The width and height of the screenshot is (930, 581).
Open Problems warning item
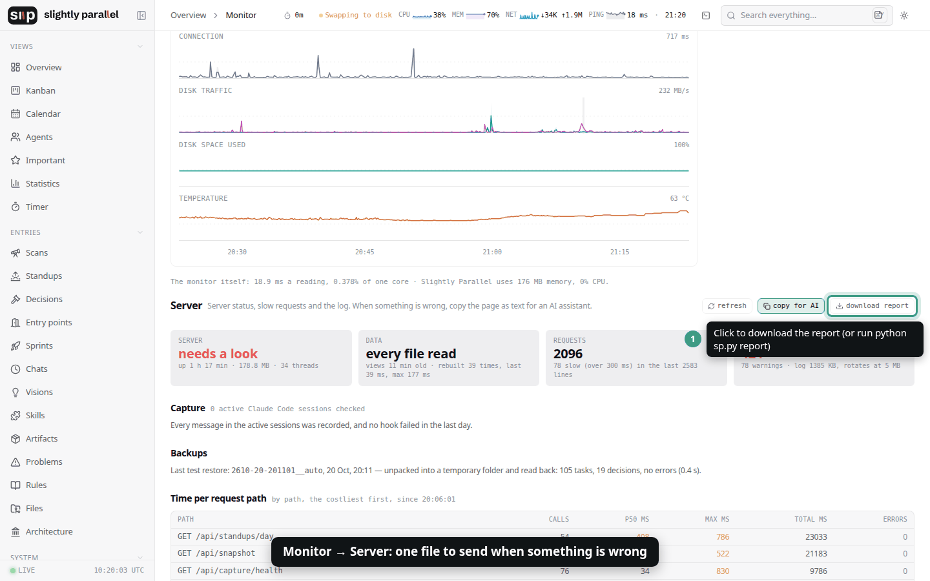coord(77,462)
